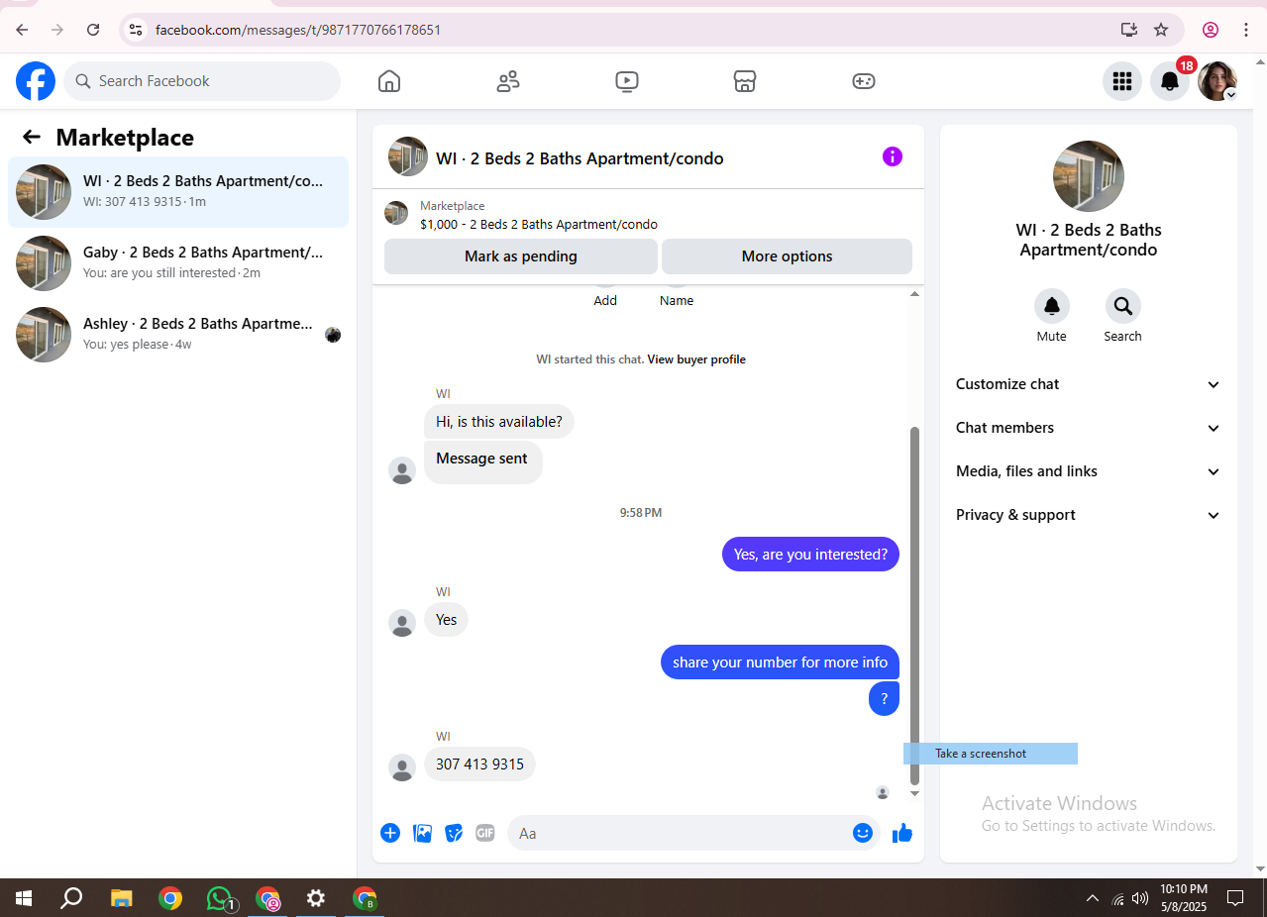Open conversation information purple icon
Screen dimensions: 1267x917
[x=893, y=156]
